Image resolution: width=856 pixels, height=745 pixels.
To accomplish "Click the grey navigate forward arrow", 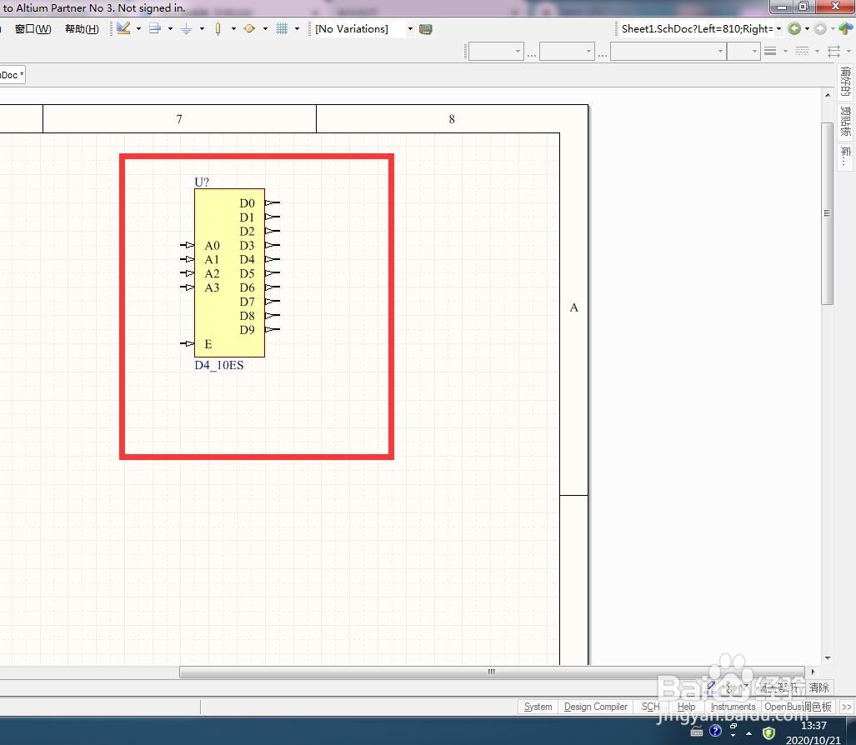I will coord(820,29).
